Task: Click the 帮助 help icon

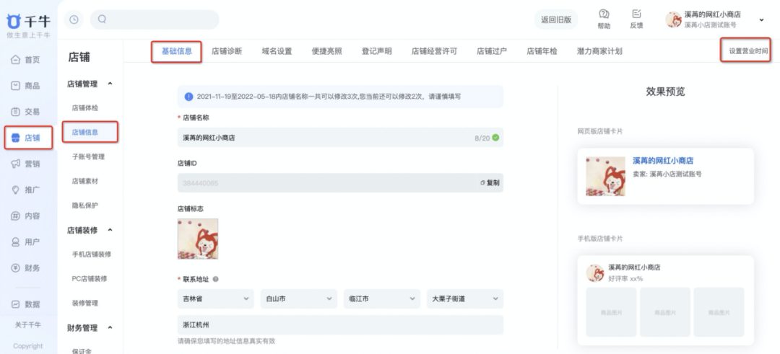Action: 604,14
